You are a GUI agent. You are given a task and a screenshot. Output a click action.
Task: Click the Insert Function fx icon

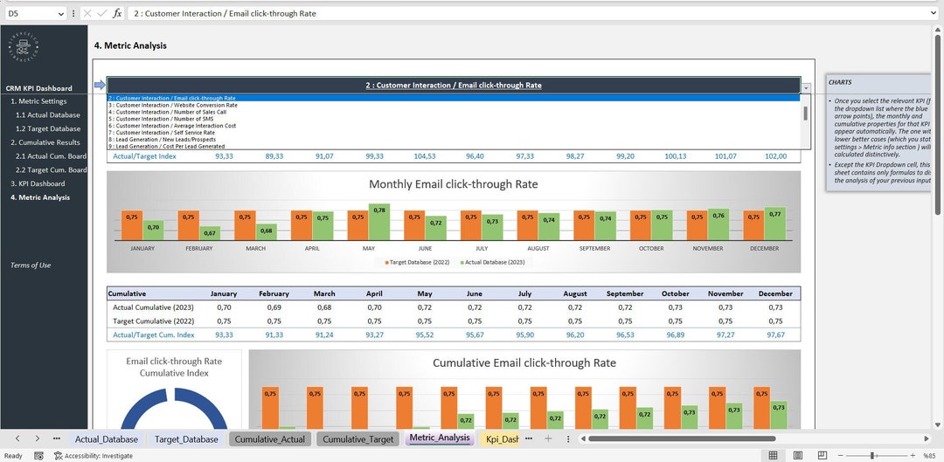click(x=117, y=13)
